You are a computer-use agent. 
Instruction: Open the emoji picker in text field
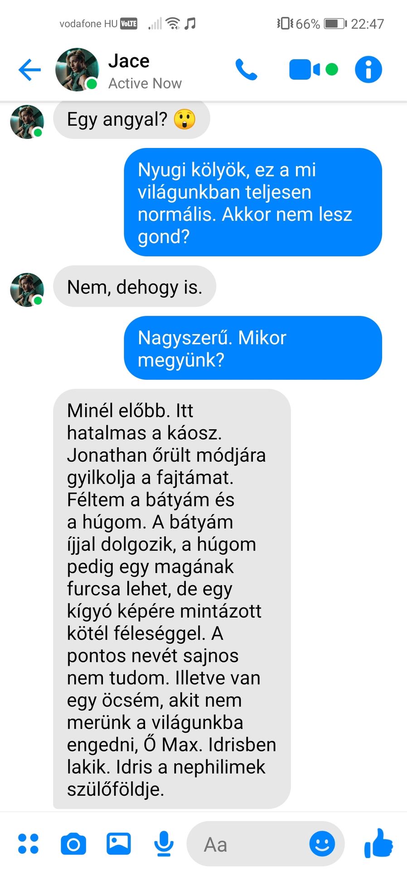[x=322, y=844]
